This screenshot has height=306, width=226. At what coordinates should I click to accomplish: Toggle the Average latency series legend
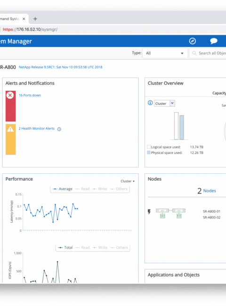(63, 189)
